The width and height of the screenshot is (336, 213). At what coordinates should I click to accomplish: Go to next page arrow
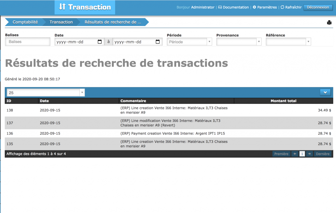tap(309, 154)
